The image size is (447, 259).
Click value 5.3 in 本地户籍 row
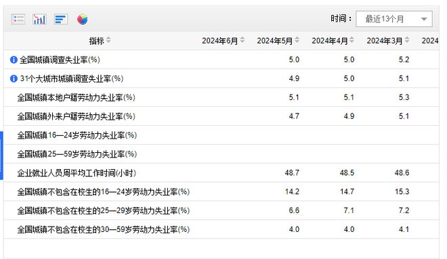[x=404, y=97]
